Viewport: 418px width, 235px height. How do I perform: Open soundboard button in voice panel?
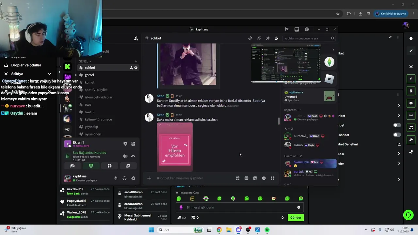pos(128,166)
